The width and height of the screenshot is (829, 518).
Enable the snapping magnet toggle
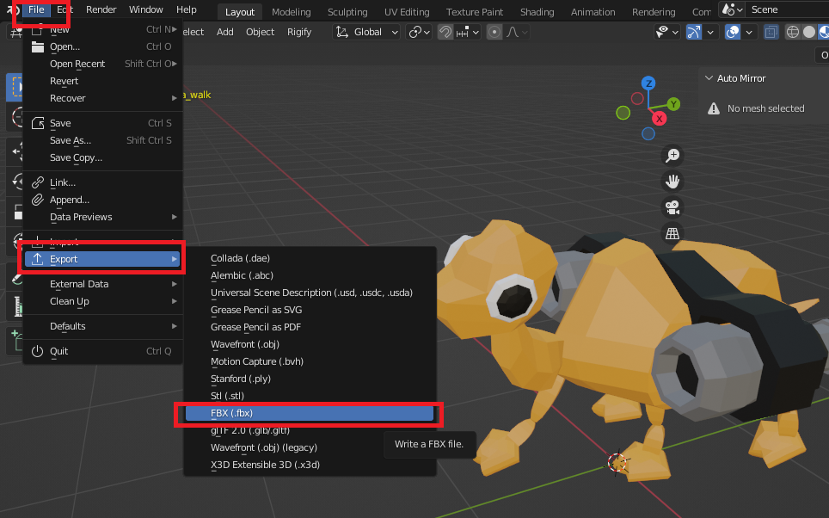[x=445, y=31]
